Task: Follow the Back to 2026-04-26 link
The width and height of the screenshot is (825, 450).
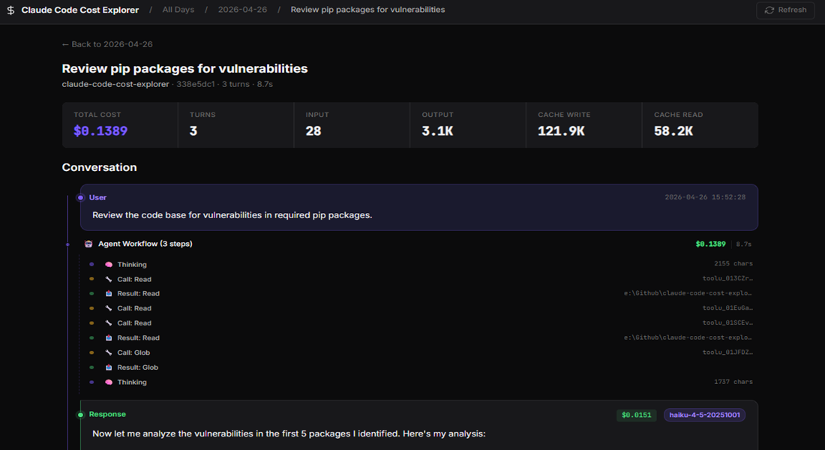Action: tap(107, 44)
